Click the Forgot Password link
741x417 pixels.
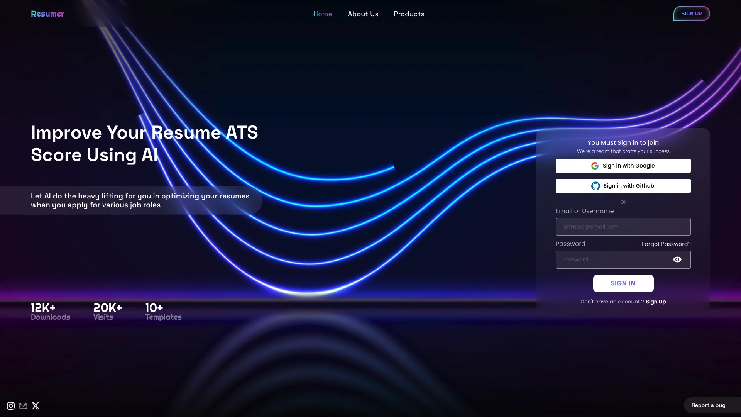(x=666, y=243)
